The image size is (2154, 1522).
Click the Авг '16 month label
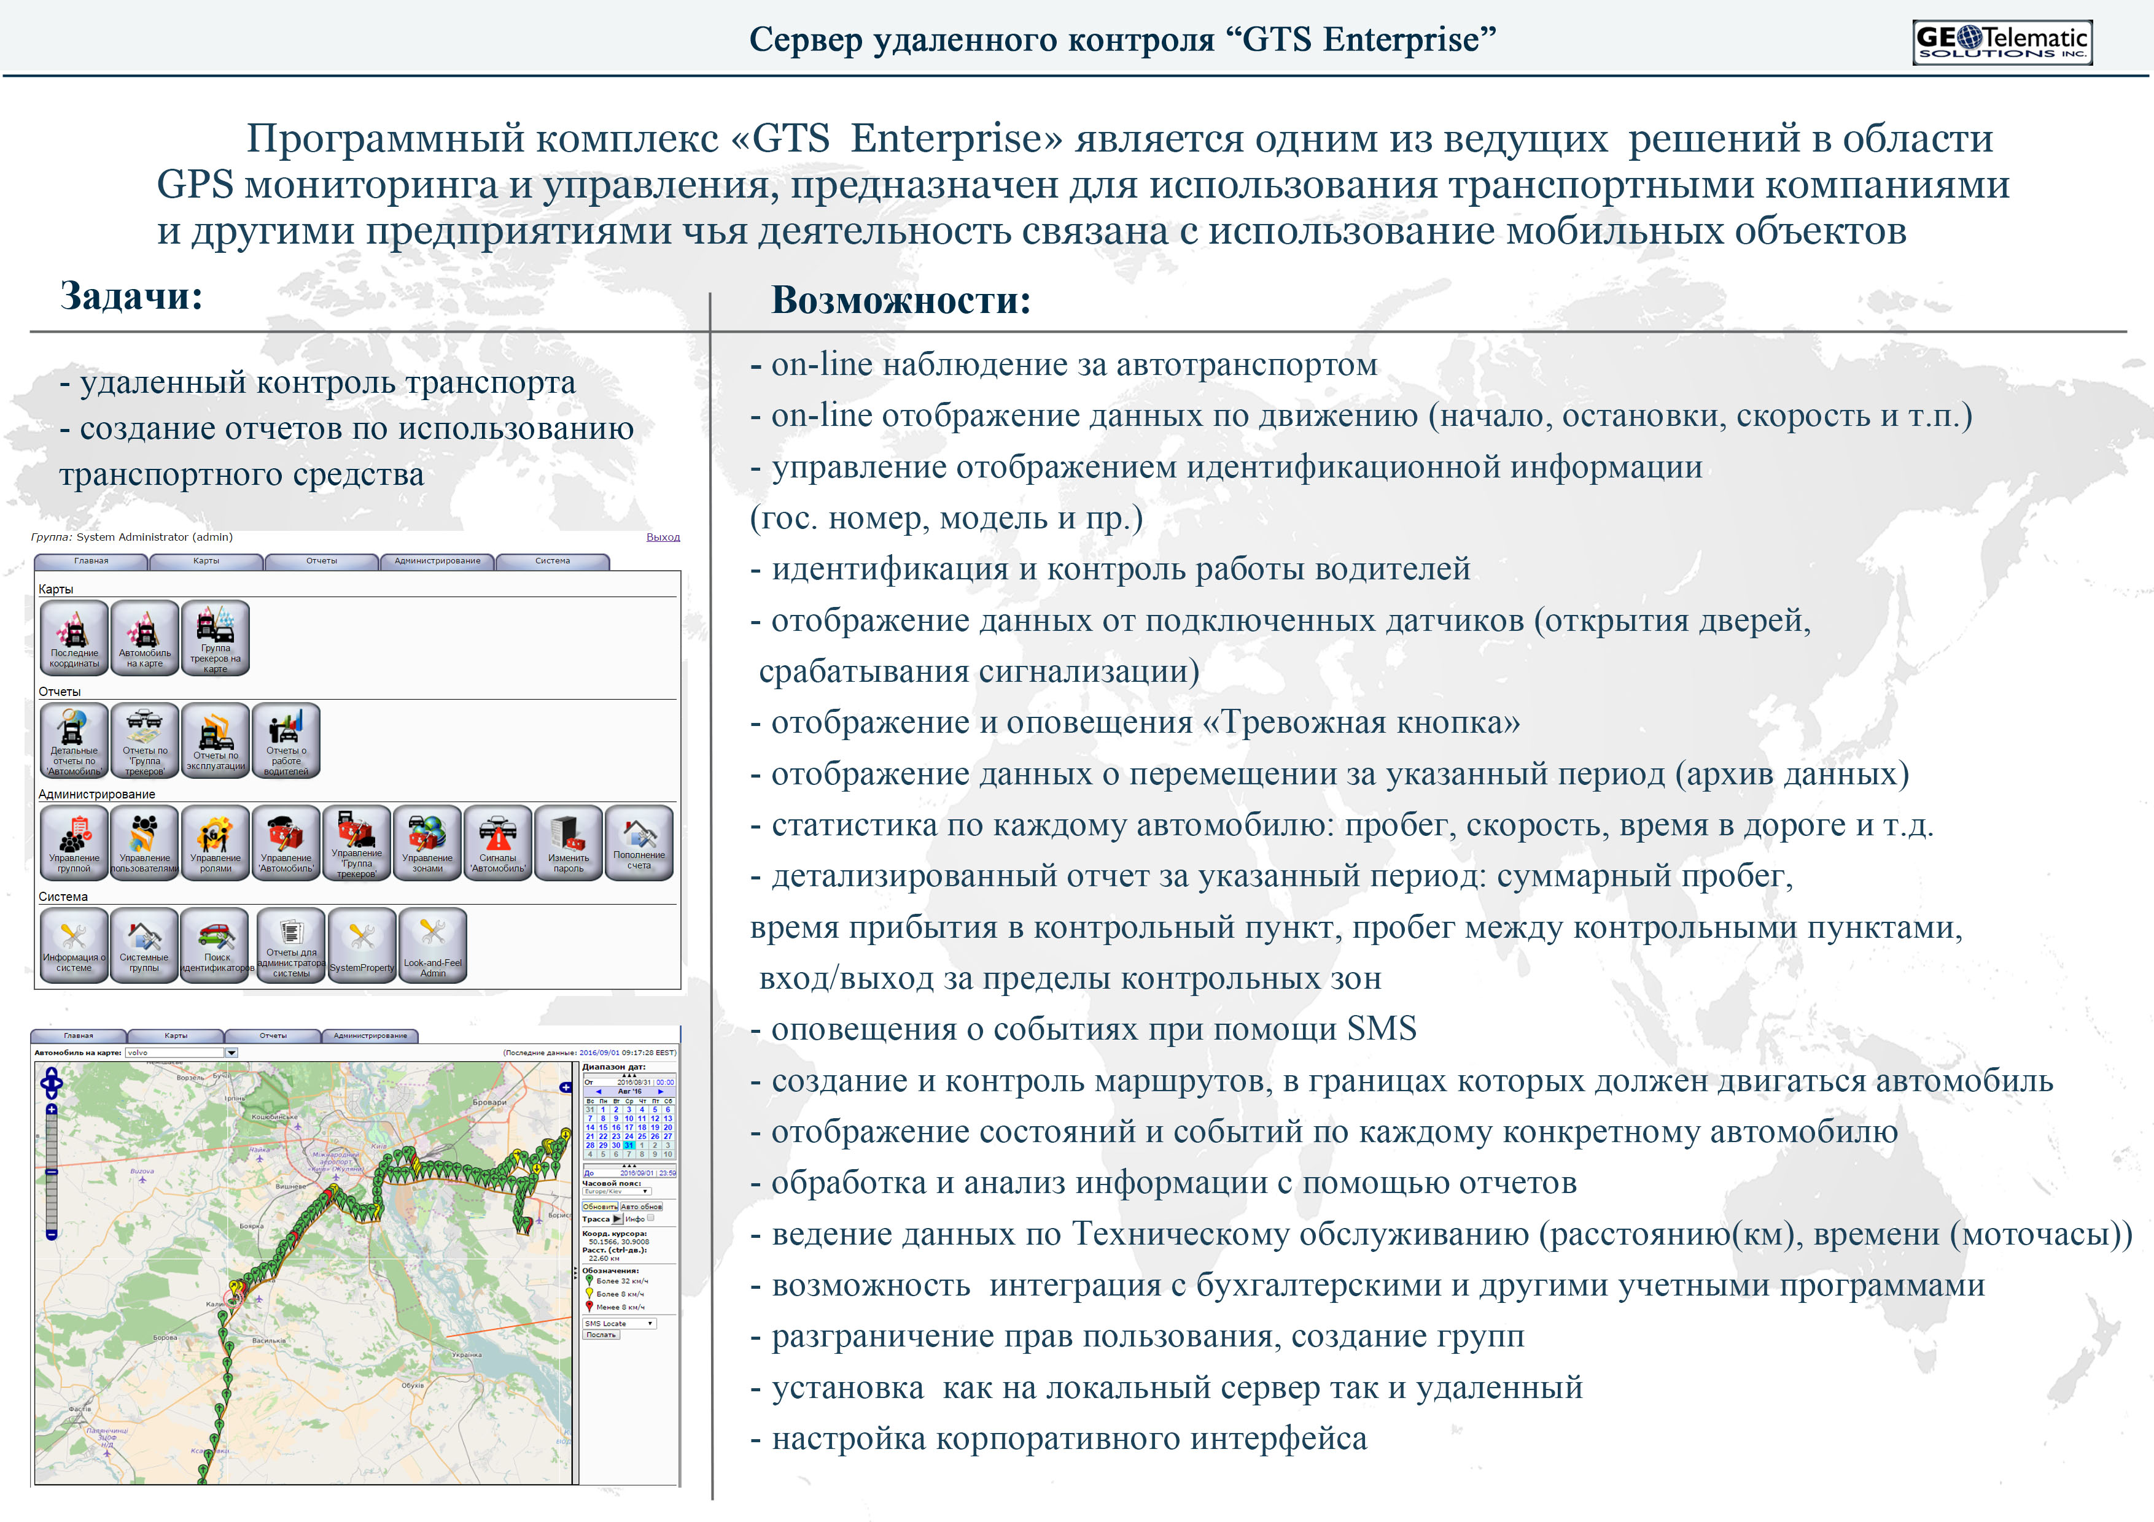(x=629, y=1092)
